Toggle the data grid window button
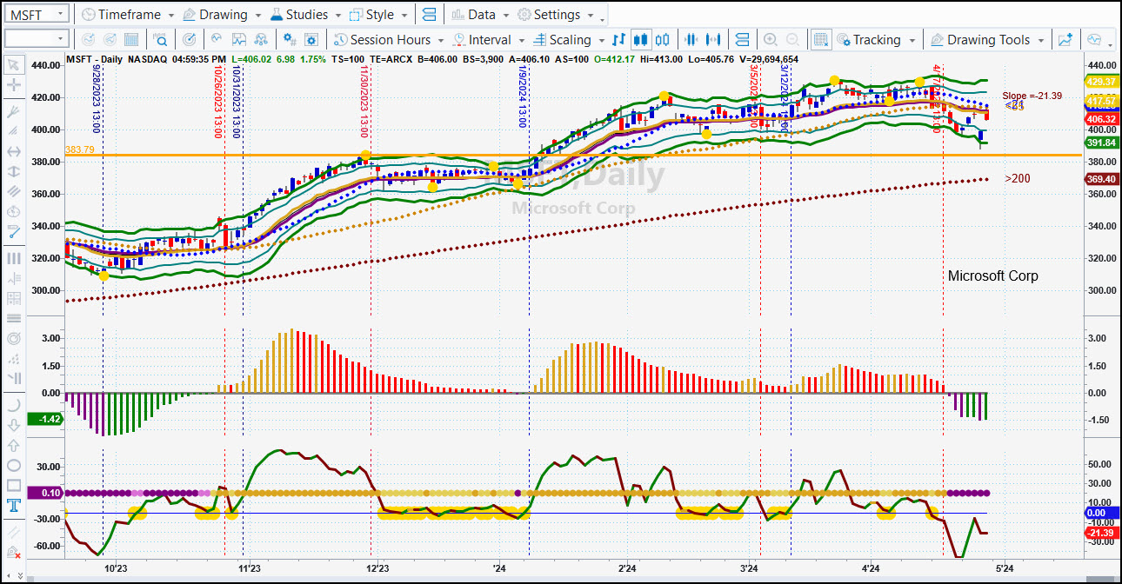 click(820, 40)
